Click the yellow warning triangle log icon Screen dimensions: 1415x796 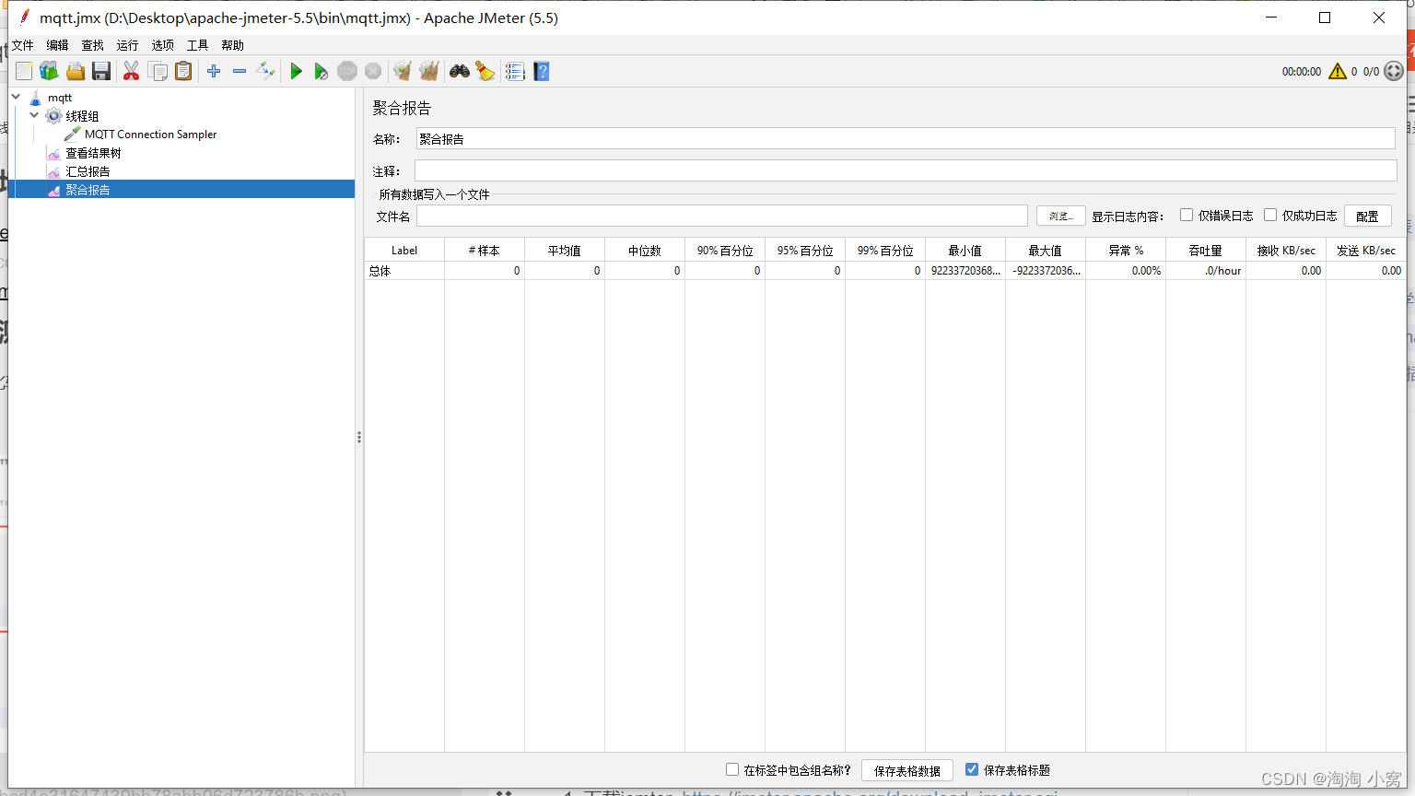[x=1338, y=71]
